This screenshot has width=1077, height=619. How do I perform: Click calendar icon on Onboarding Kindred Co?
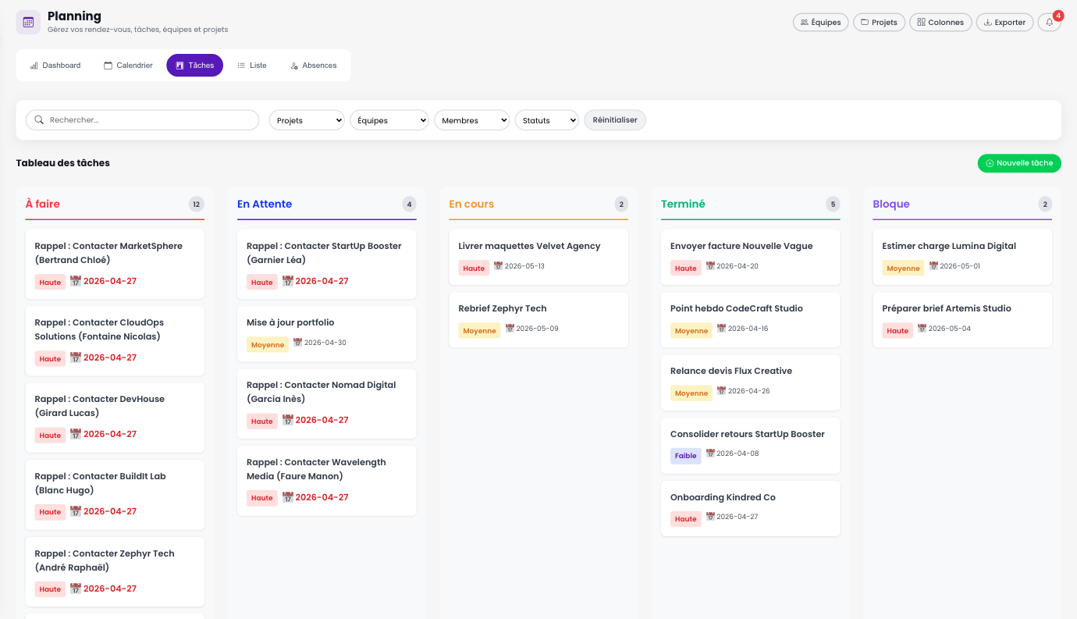tap(710, 516)
